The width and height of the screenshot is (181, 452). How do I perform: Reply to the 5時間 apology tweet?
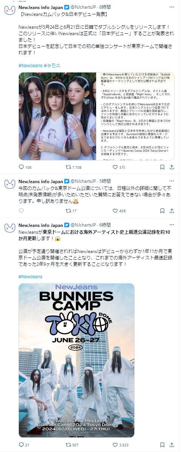pos(21,211)
